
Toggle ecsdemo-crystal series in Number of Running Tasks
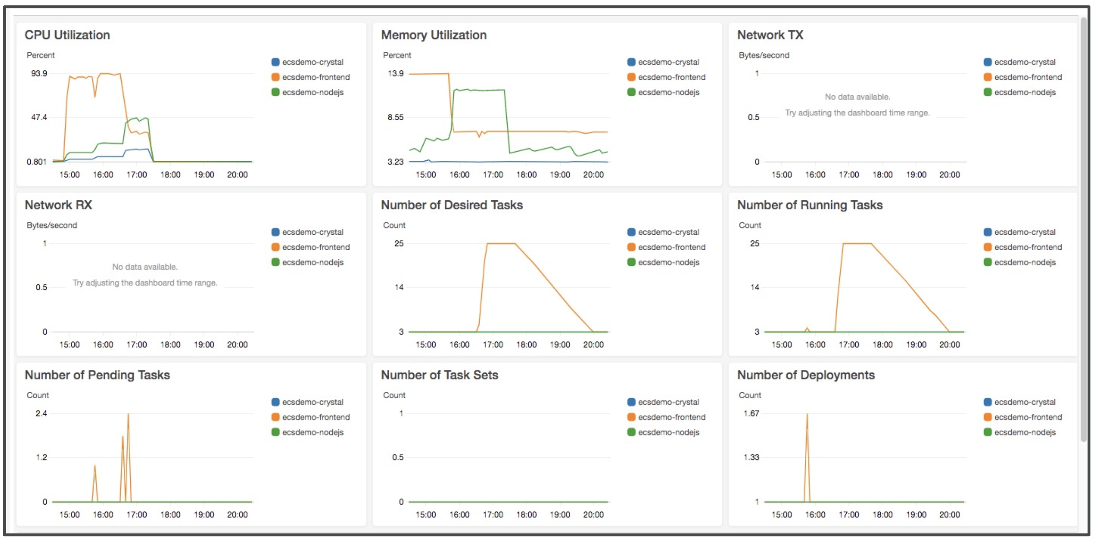pyautogui.click(x=1024, y=232)
